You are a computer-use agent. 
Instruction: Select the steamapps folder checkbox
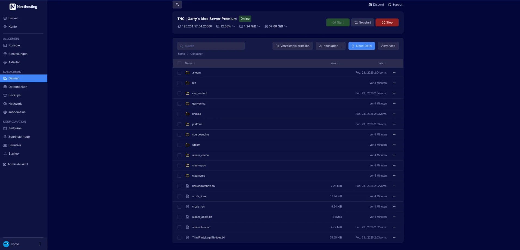point(179,165)
